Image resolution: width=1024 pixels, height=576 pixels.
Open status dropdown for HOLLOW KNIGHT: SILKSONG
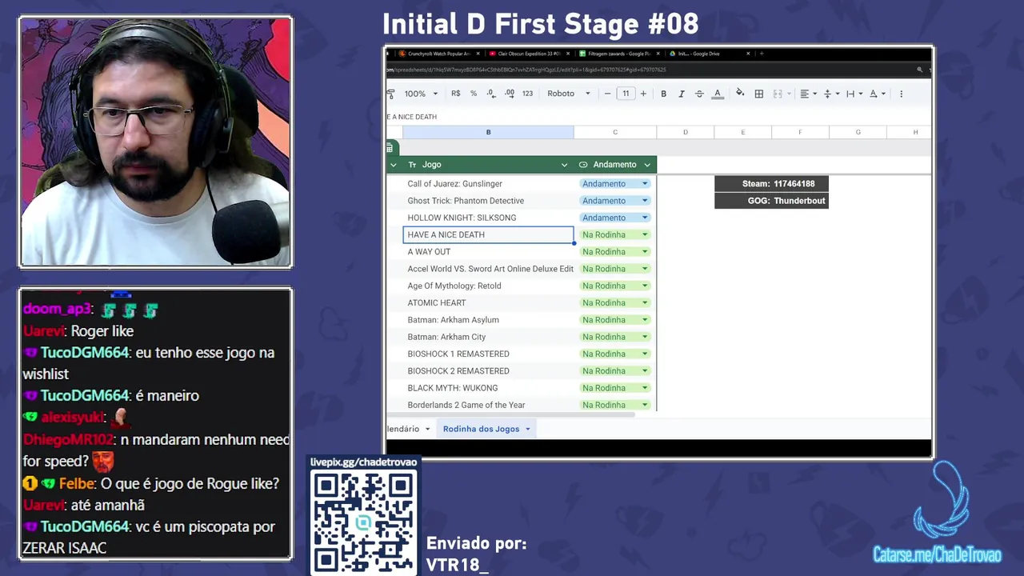pos(645,218)
